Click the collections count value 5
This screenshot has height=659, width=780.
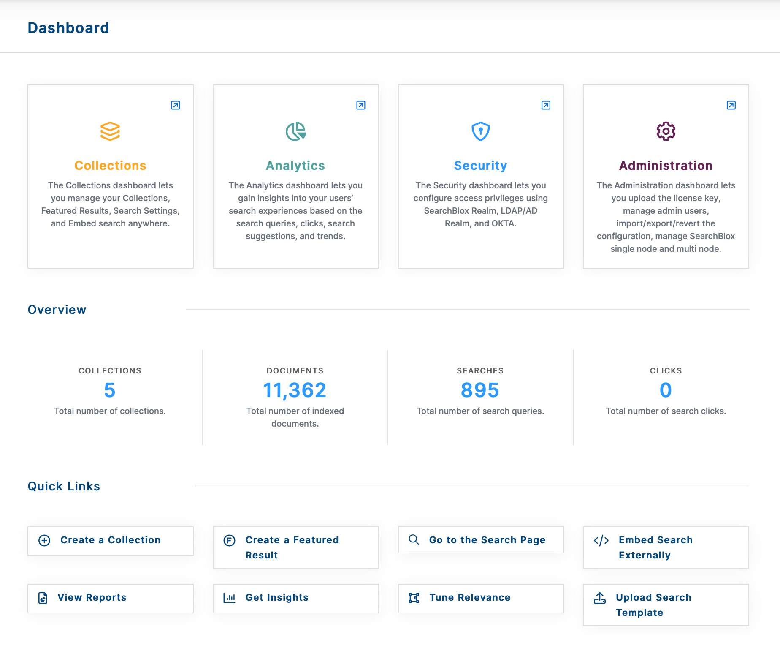(110, 390)
